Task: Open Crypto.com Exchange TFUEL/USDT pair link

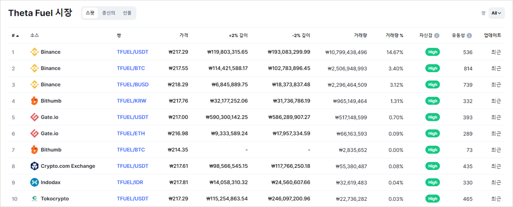Action: pyautogui.click(x=132, y=166)
